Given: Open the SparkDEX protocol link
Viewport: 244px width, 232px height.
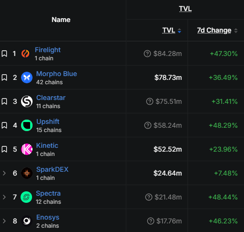Looking at the screenshot, I should [x=52, y=169].
